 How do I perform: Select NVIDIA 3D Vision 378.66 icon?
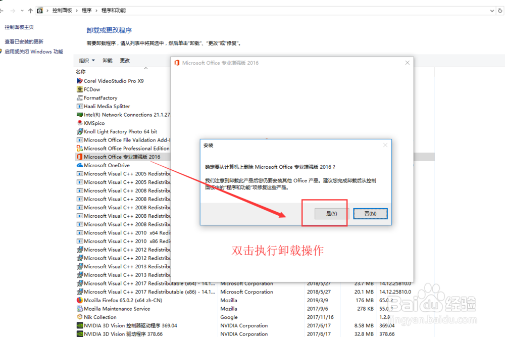[x=80, y=334]
